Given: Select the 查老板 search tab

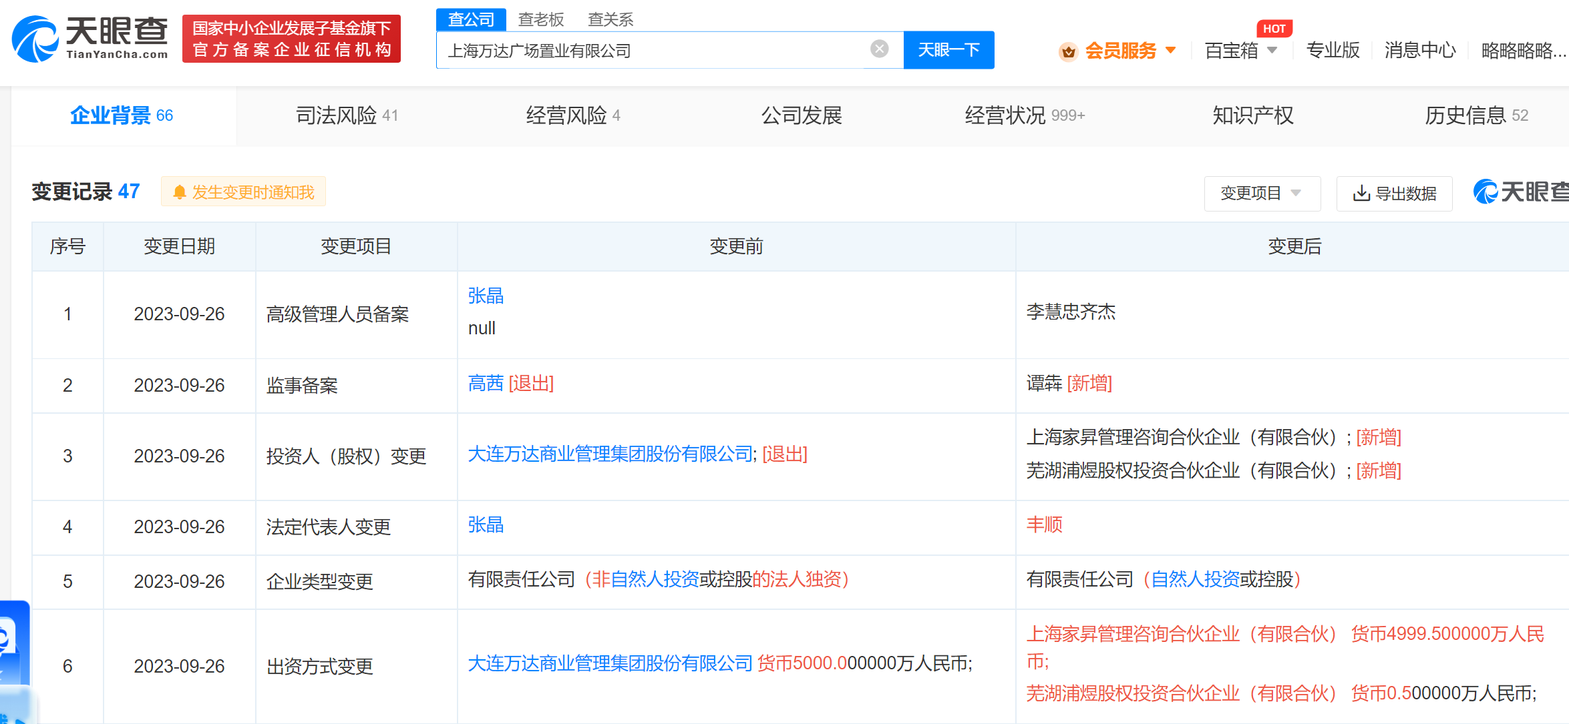Looking at the screenshot, I should pyautogui.click(x=541, y=19).
